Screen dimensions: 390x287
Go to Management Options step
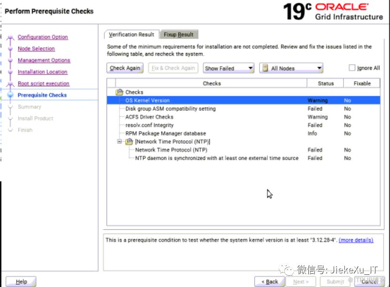point(44,60)
